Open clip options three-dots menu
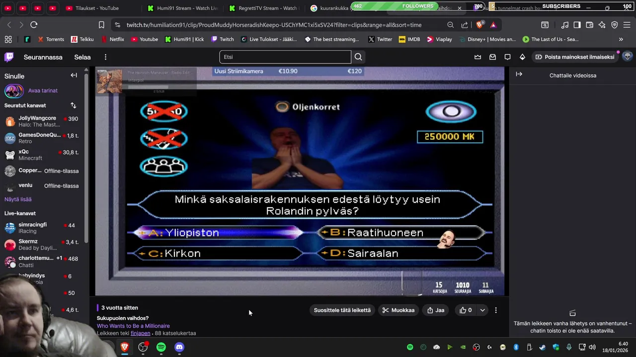The height and width of the screenshot is (357, 636). (495, 310)
